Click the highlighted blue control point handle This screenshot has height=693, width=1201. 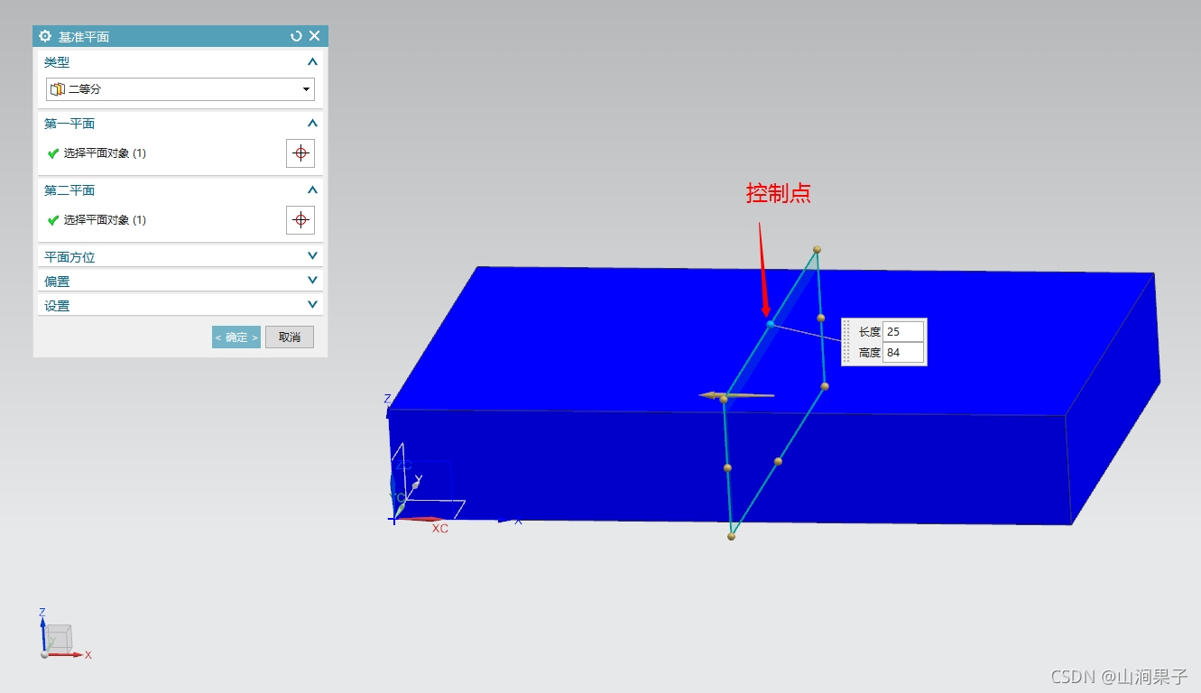770,324
